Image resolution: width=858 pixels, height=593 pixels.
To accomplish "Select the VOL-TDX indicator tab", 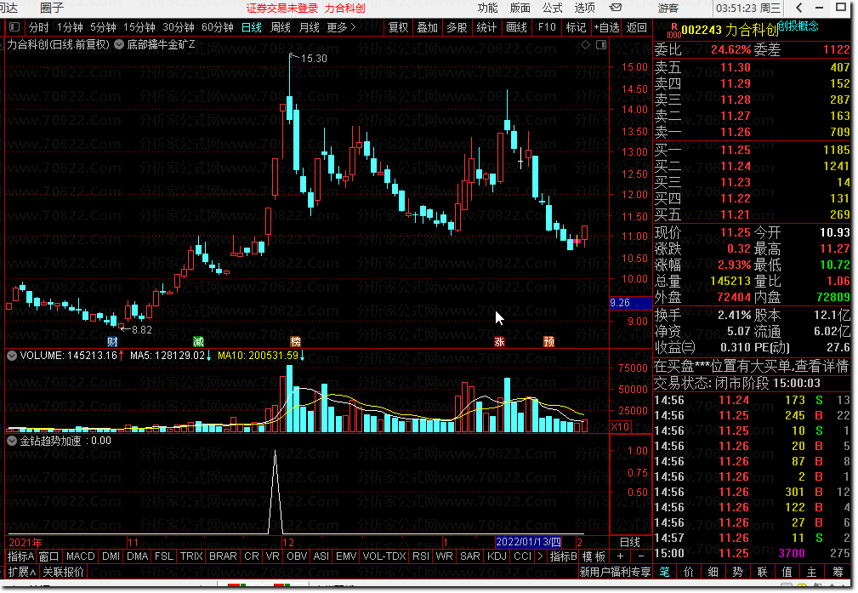I will (x=384, y=556).
